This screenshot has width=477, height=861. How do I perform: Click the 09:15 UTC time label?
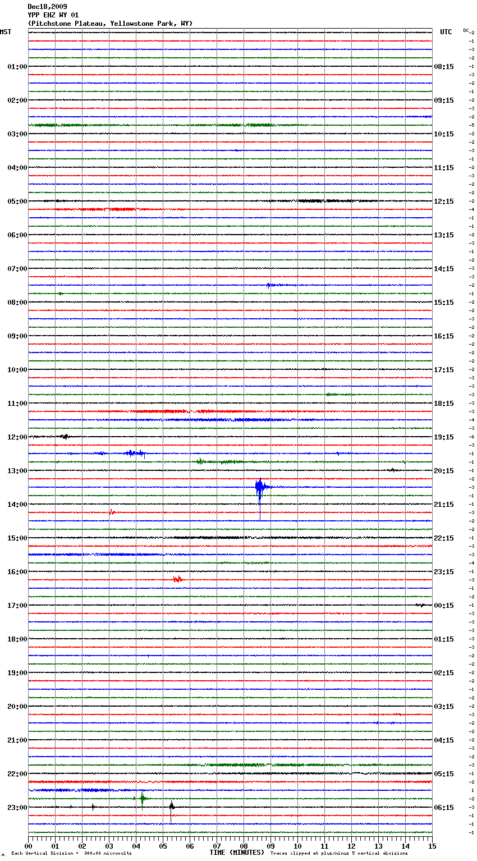[444, 100]
